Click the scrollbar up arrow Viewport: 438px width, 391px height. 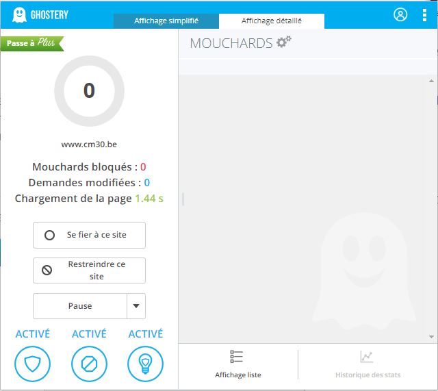[431, 81]
